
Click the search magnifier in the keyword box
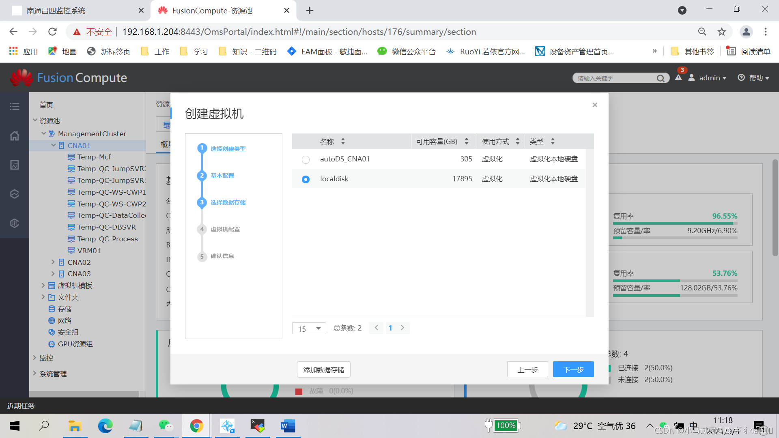pyautogui.click(x=661, y=78)
